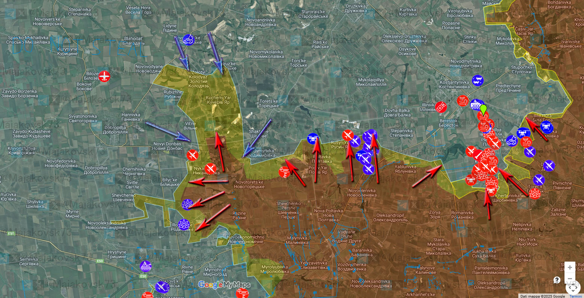Click the Shakhove village label

click(259, 134)
